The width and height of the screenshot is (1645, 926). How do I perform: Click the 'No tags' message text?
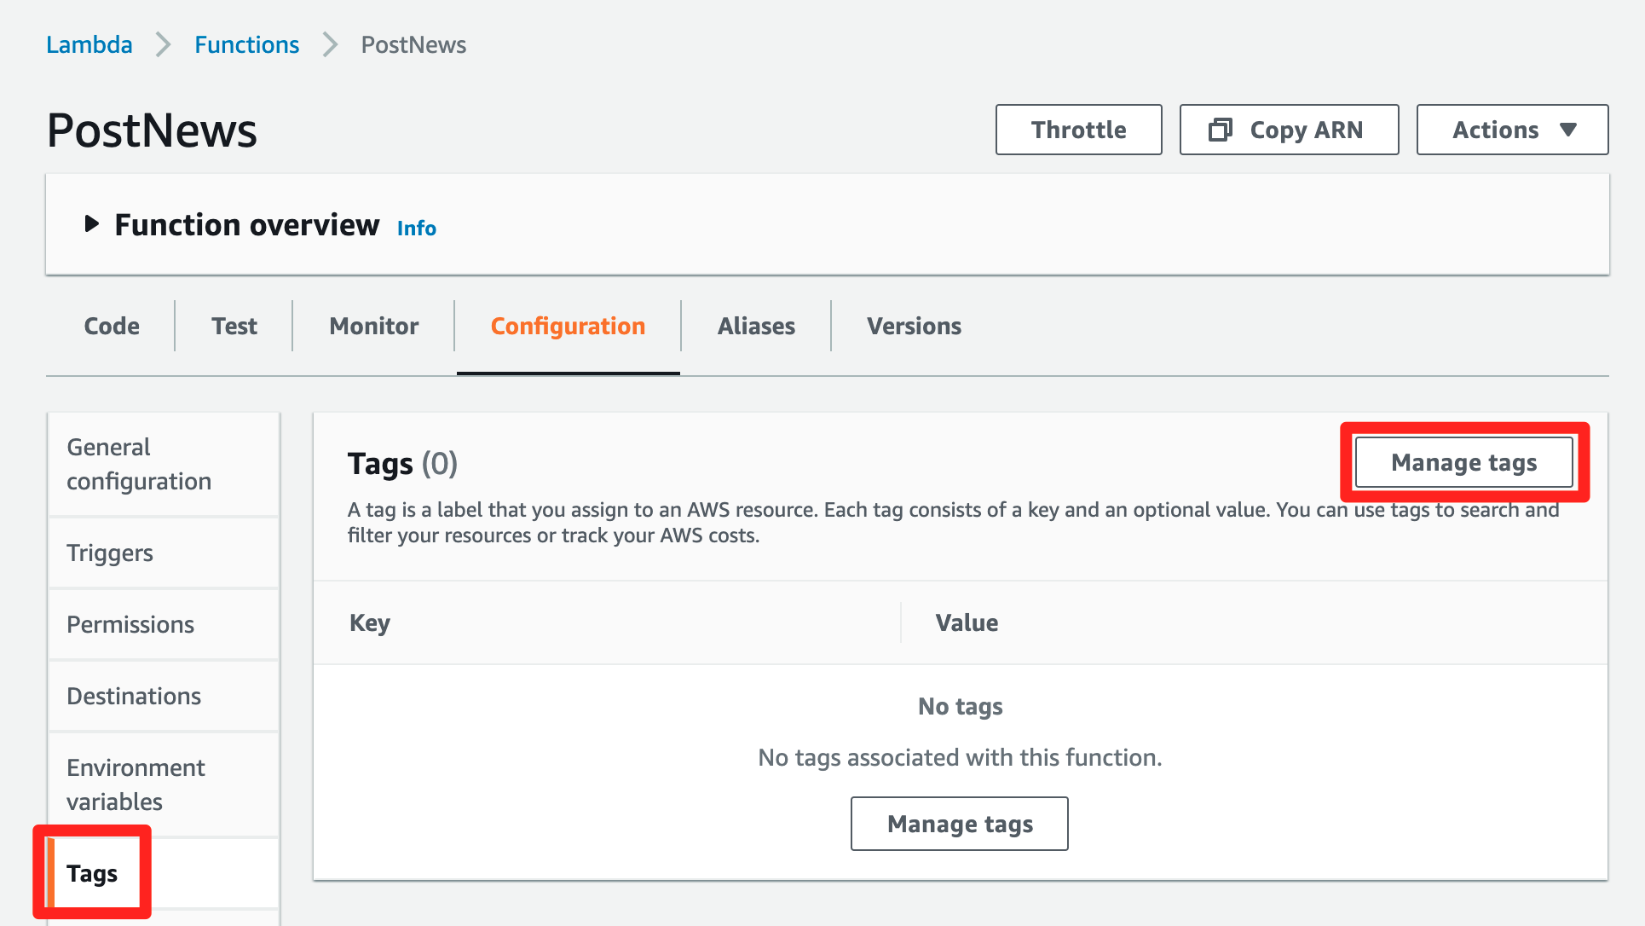(x=960, y=706)
